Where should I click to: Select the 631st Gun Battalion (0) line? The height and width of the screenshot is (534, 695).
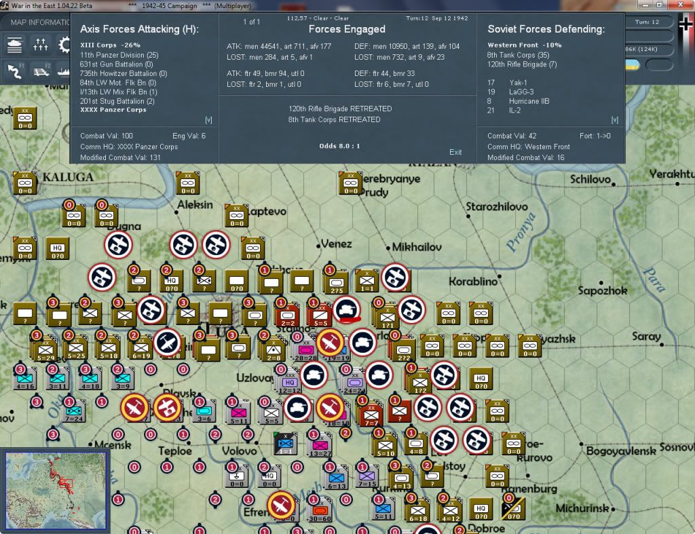[x=116, y=64]
